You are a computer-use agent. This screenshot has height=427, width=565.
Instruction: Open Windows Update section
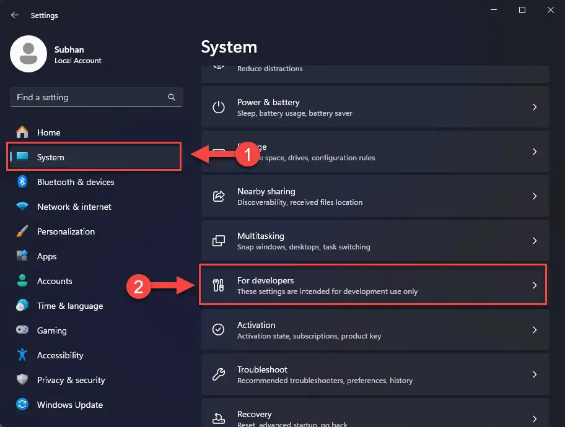96,404
